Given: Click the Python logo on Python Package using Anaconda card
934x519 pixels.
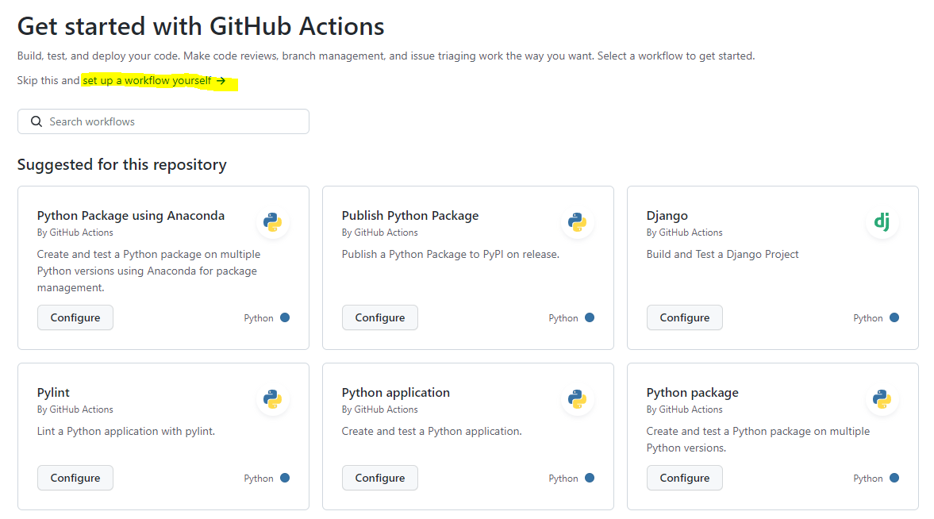Looking at the screenshot, I should (x=273, y=222).
